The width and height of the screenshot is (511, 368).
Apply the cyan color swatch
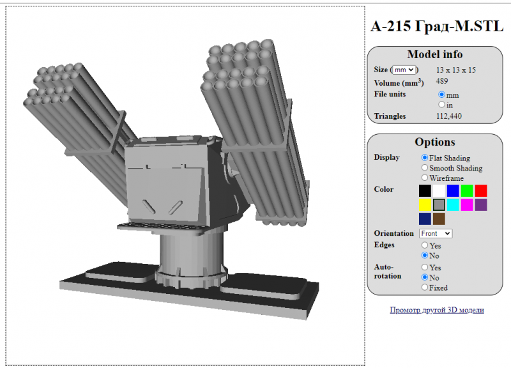(453, 204)
